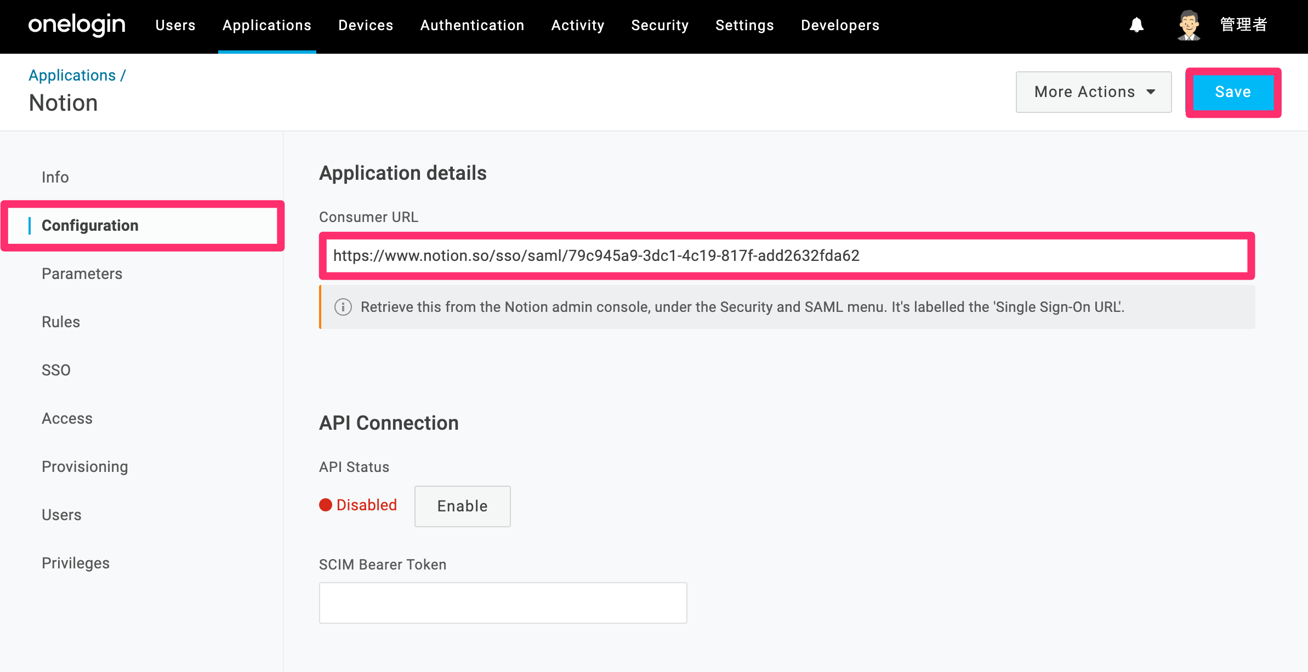
Task: Click the API Status label
Action: [x=354, y=467]
